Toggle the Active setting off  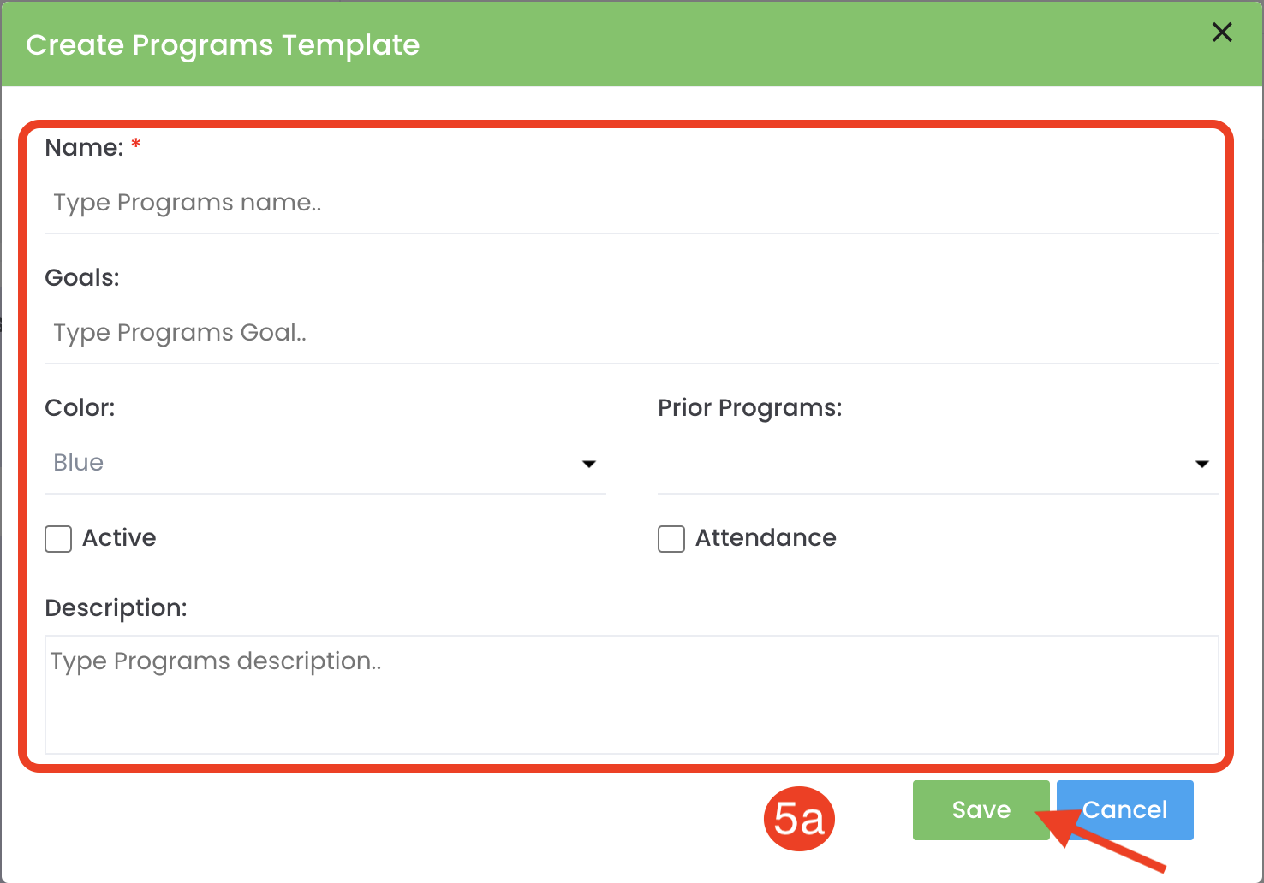(x=57, y=539)
